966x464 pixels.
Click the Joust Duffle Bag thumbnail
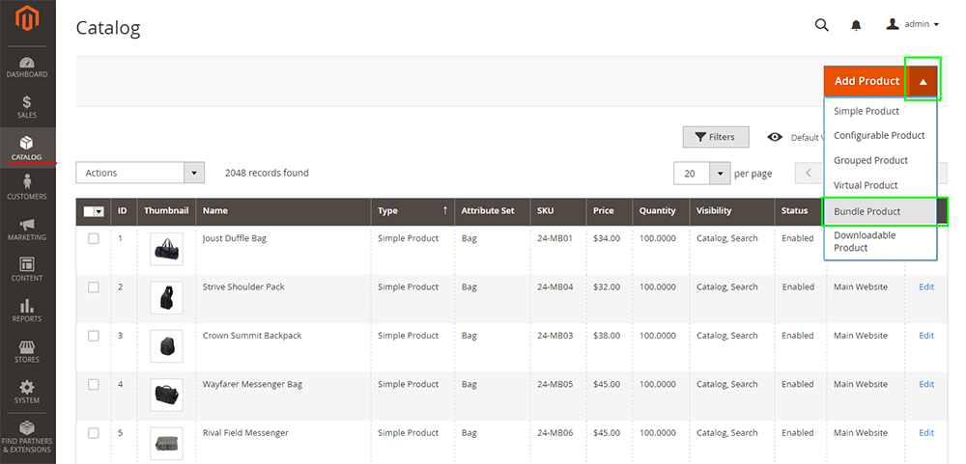pyautogui.click(x=166, y=249)
